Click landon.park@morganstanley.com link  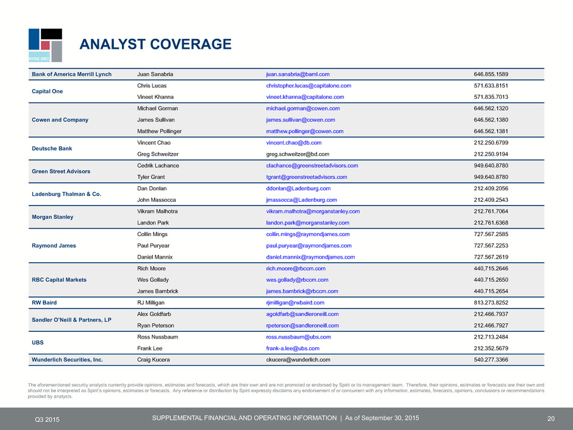coord(308,223)
